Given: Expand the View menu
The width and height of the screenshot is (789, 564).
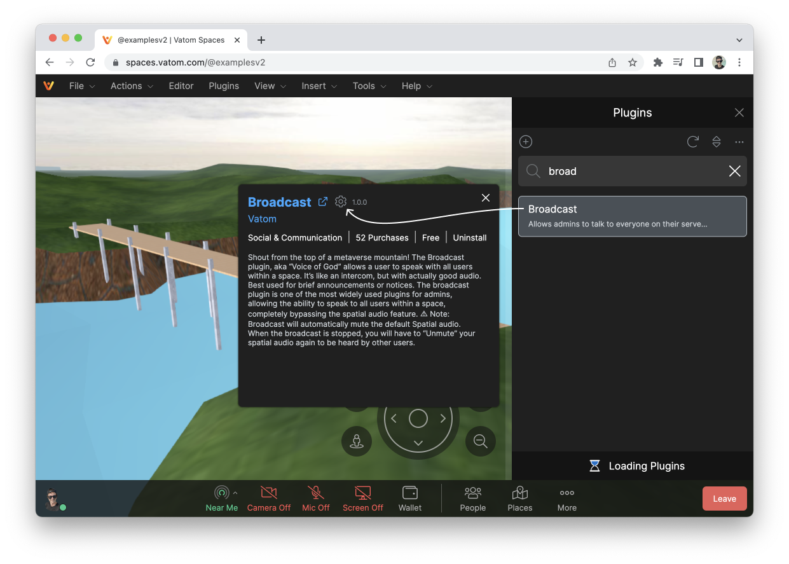Looking at the screenshot, I should tap(270, 86).
